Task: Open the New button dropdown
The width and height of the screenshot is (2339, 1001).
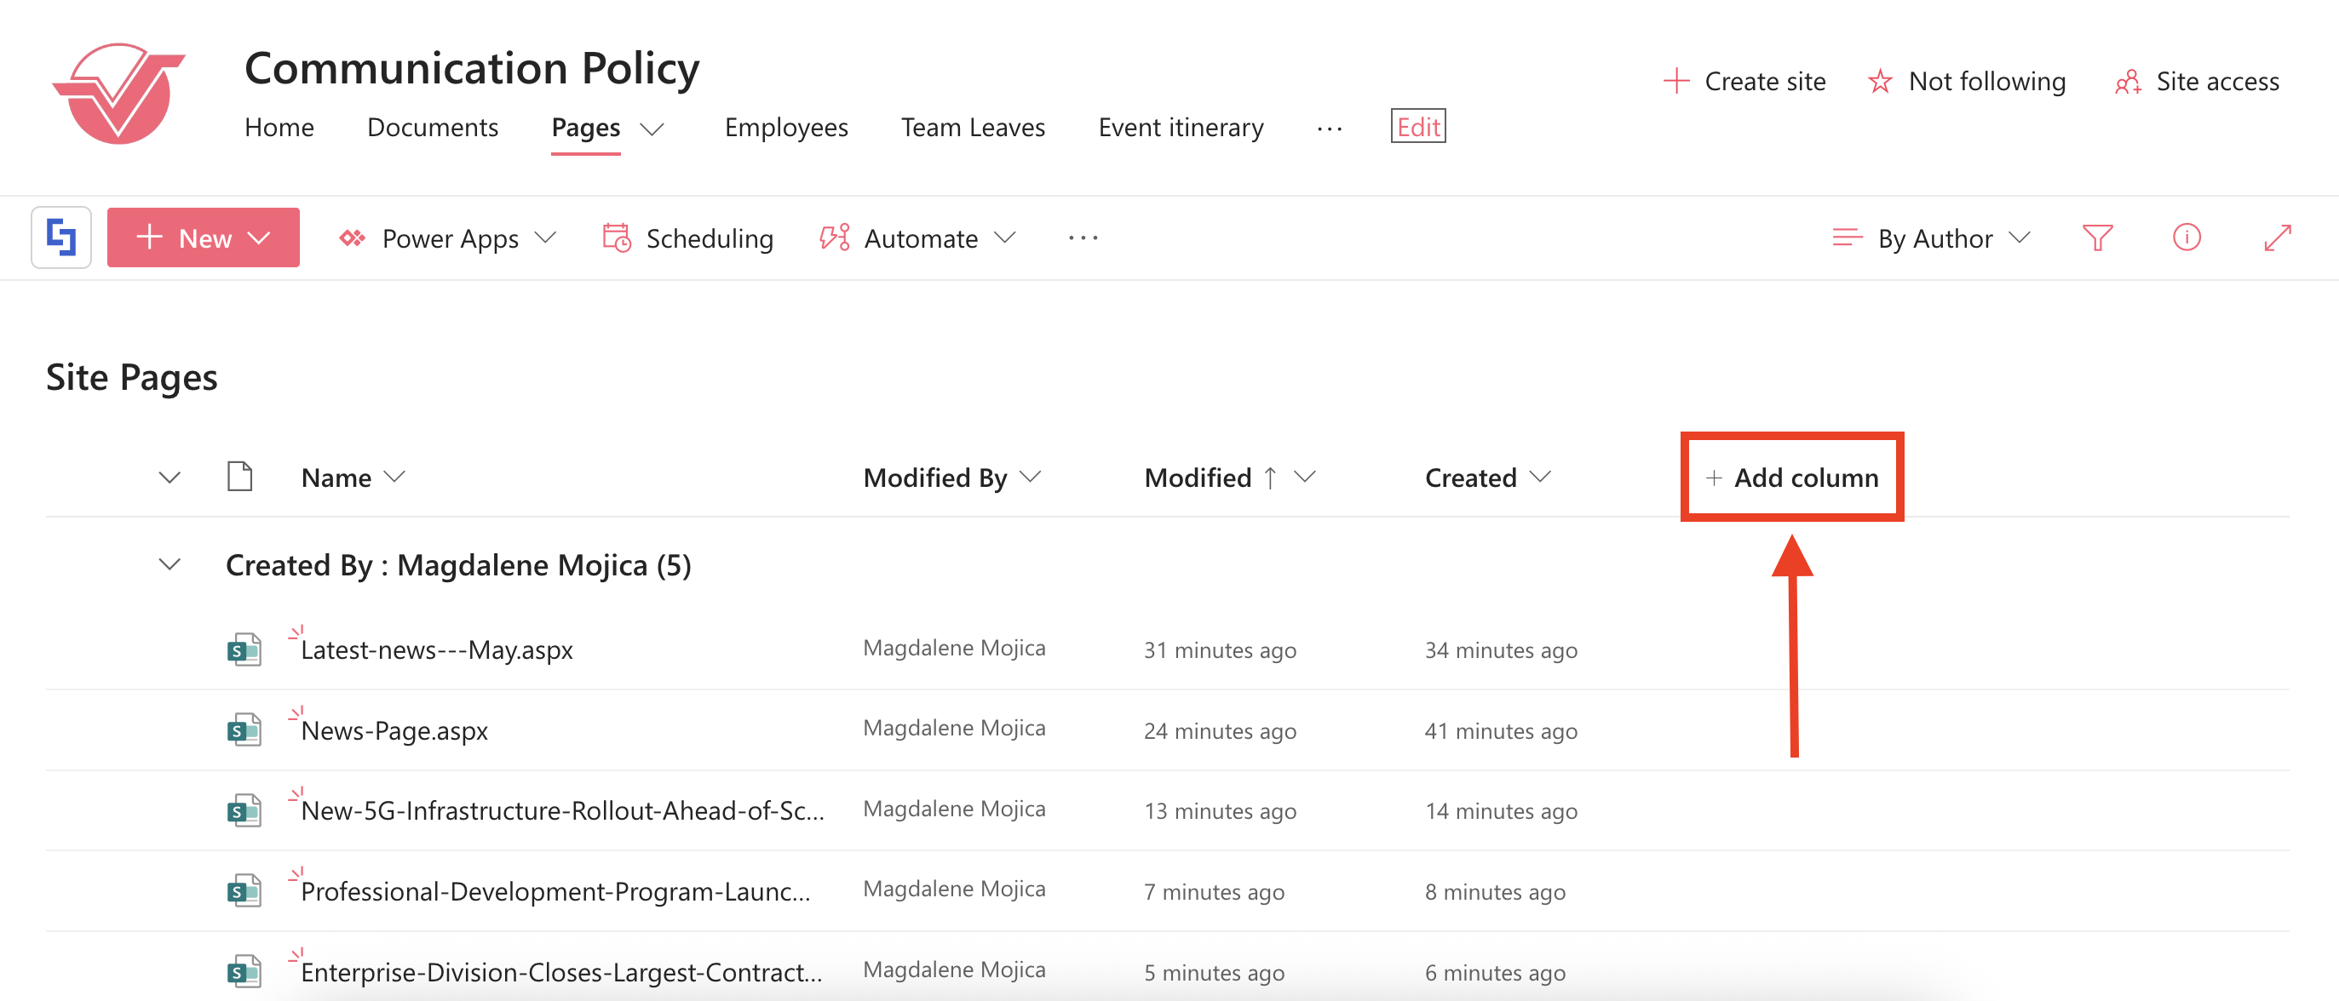Action: [x=204, y=237]
